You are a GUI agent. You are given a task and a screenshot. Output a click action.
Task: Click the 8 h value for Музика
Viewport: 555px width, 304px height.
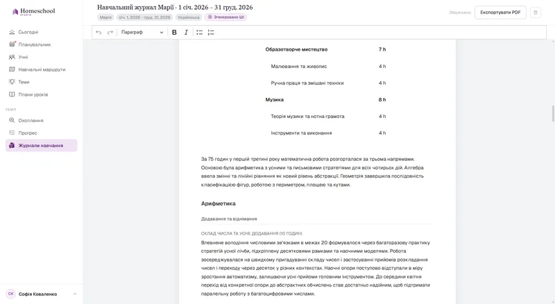coord(382,99)
